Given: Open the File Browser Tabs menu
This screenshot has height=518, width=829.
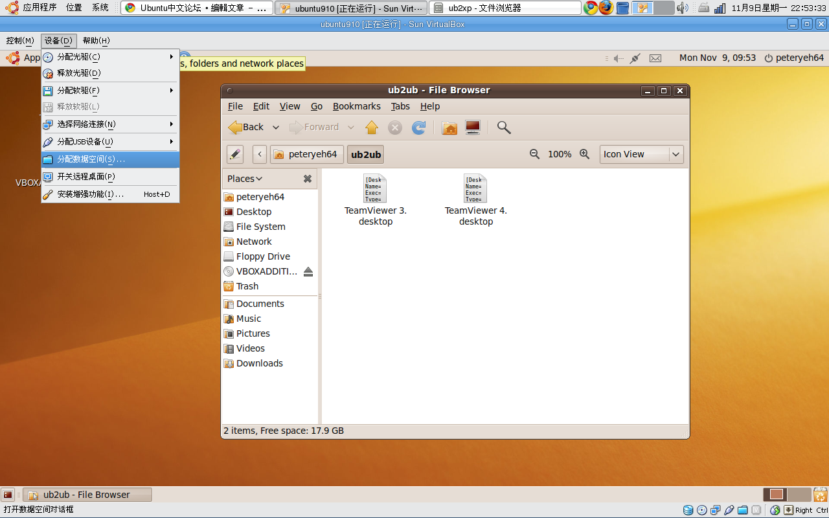Looking at the screenshot, I should 400,106.
